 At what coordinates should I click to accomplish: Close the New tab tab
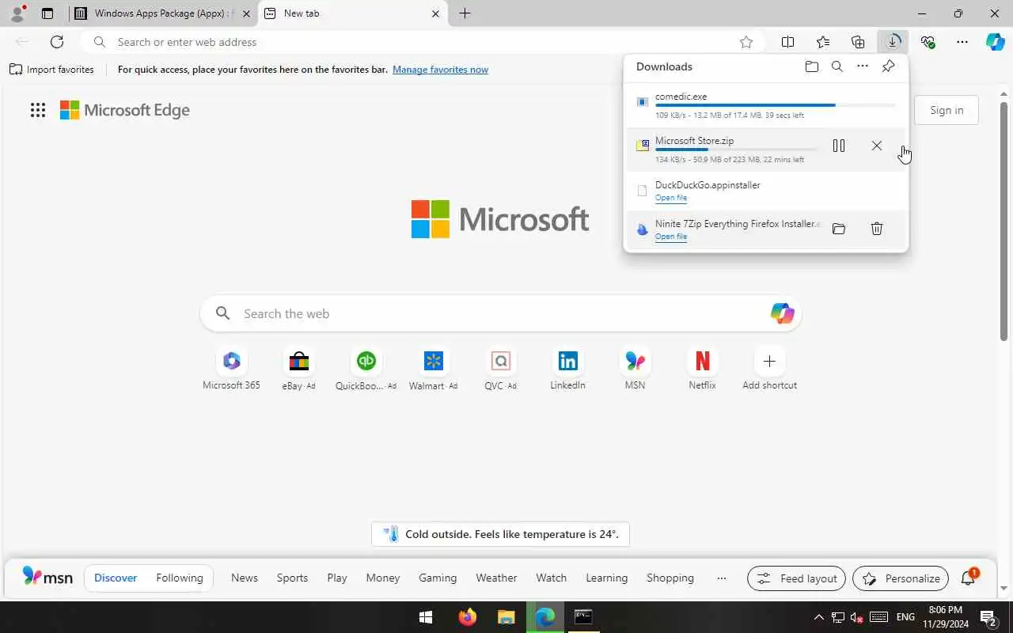(435, 13)
